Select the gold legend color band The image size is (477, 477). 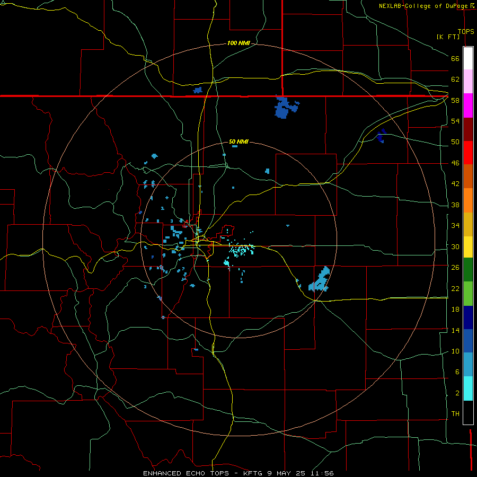[x=468, y=224]
